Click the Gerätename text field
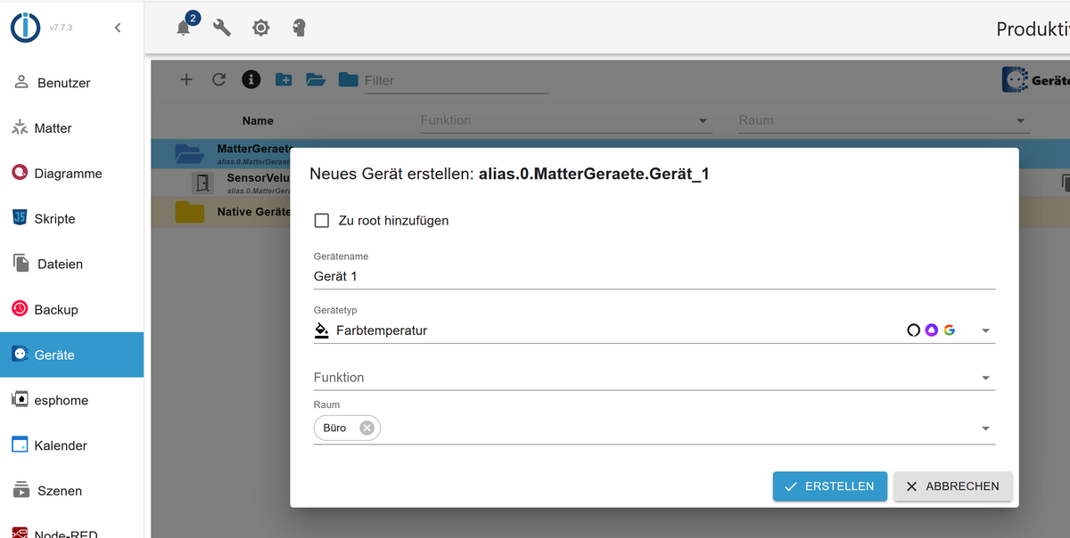 pos(653,276)
